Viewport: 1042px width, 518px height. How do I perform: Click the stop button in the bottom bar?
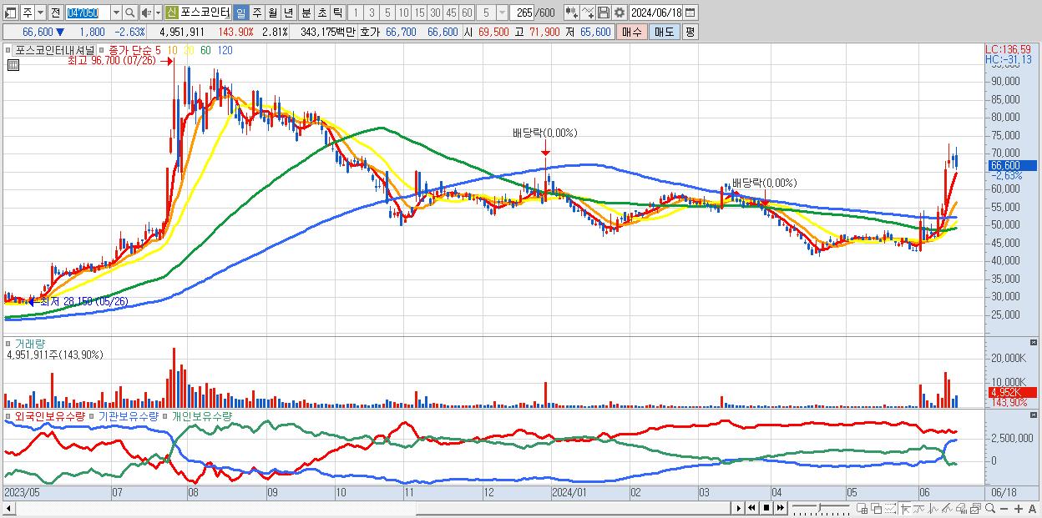(766, 508)
